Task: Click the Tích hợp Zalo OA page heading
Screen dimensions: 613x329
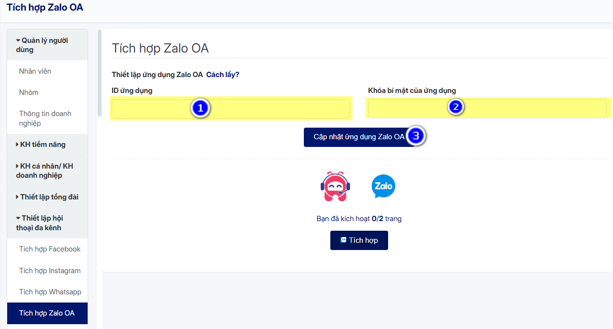Action: 160,48
